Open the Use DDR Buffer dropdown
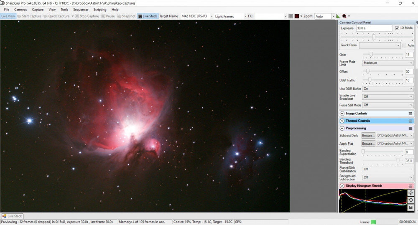 click(387, 88)
